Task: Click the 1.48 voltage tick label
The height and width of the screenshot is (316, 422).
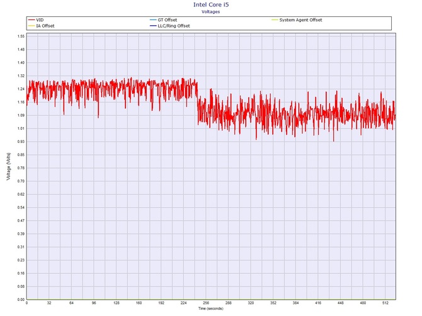Action: pos(21,50)
